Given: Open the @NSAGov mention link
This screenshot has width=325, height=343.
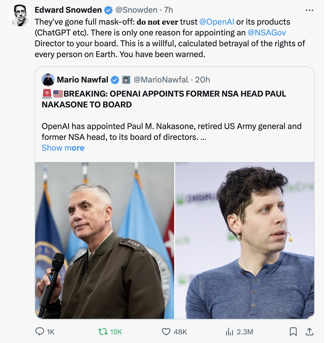Looking at the screenshot, I should point(267,33).
